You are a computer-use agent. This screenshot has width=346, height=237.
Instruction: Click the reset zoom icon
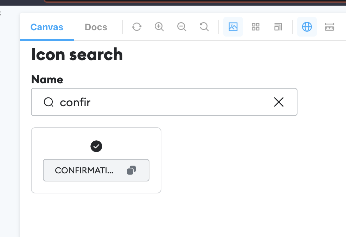pyautogui.click(x=204, y=27)
